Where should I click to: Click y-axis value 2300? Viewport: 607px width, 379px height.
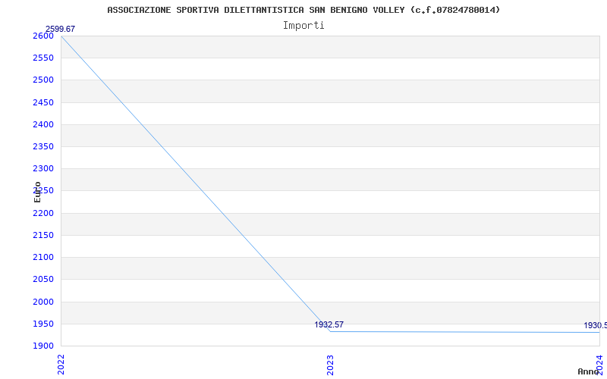click(x=43, y=168)
